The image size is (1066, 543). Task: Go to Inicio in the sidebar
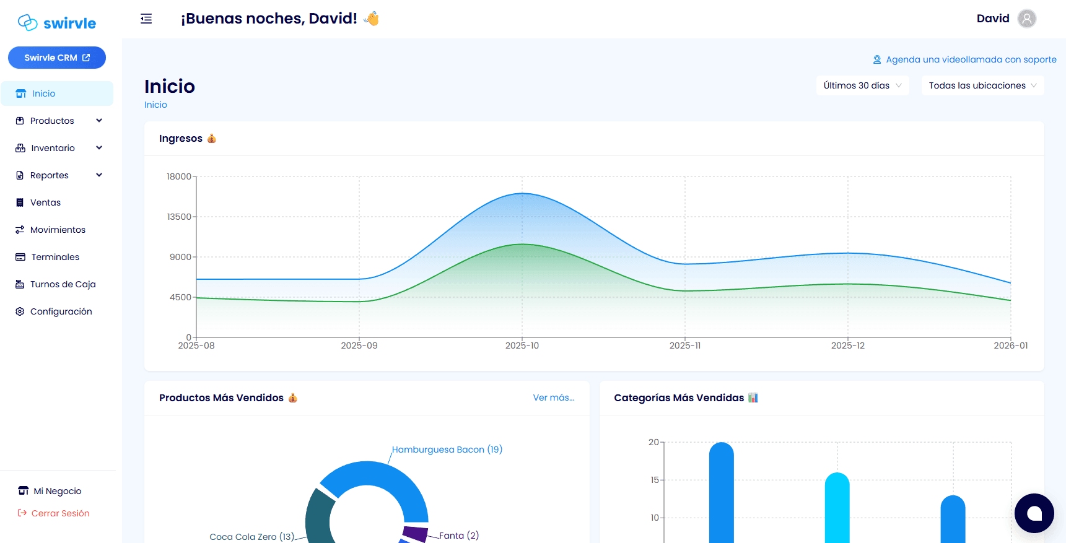coord(57,93)
